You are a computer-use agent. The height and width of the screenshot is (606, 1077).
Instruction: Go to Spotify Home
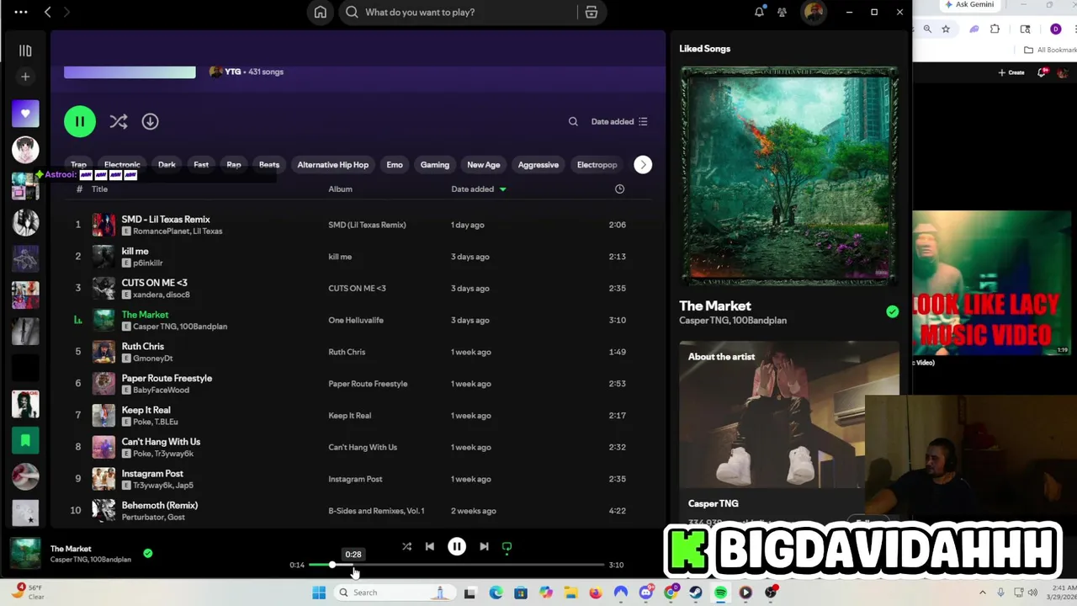(320, 12)
